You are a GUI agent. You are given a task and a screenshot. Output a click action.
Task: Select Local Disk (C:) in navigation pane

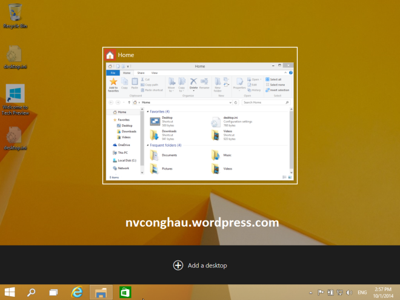[x=124, y=161]
